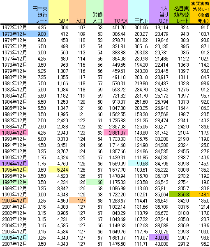
Task: Select the cyan 2006年12月 date cell
Action: (x=14, y=238)
